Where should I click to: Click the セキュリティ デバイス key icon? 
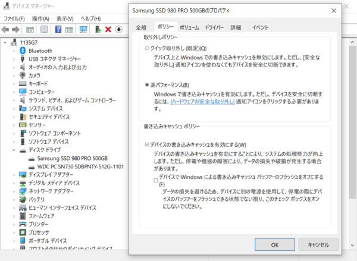pyautogui.click(x=23, y=117)
